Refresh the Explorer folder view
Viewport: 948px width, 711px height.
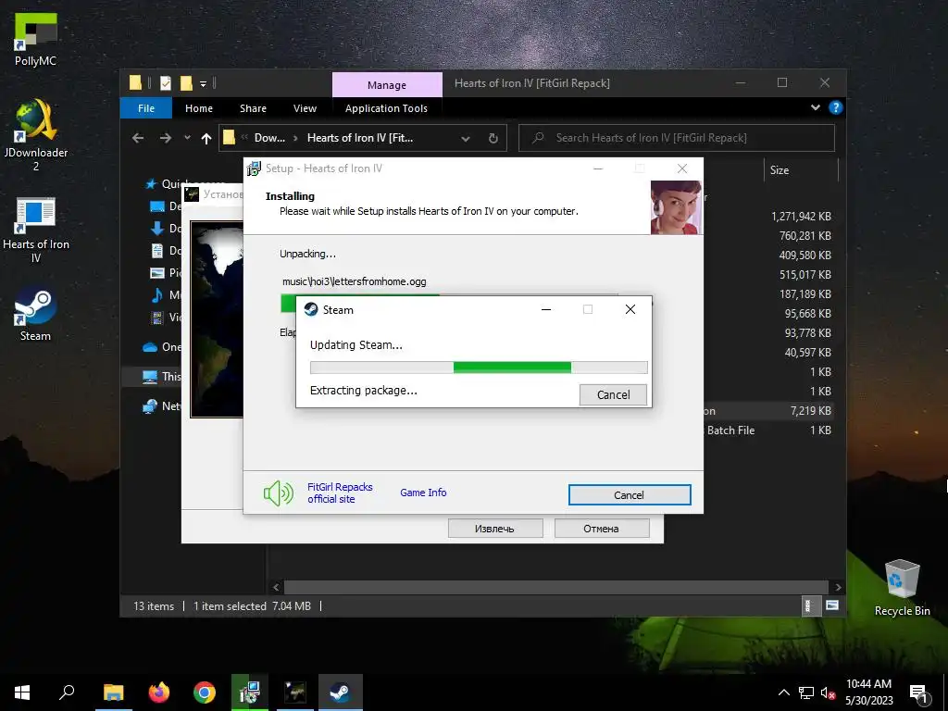[x=493, y=139]
